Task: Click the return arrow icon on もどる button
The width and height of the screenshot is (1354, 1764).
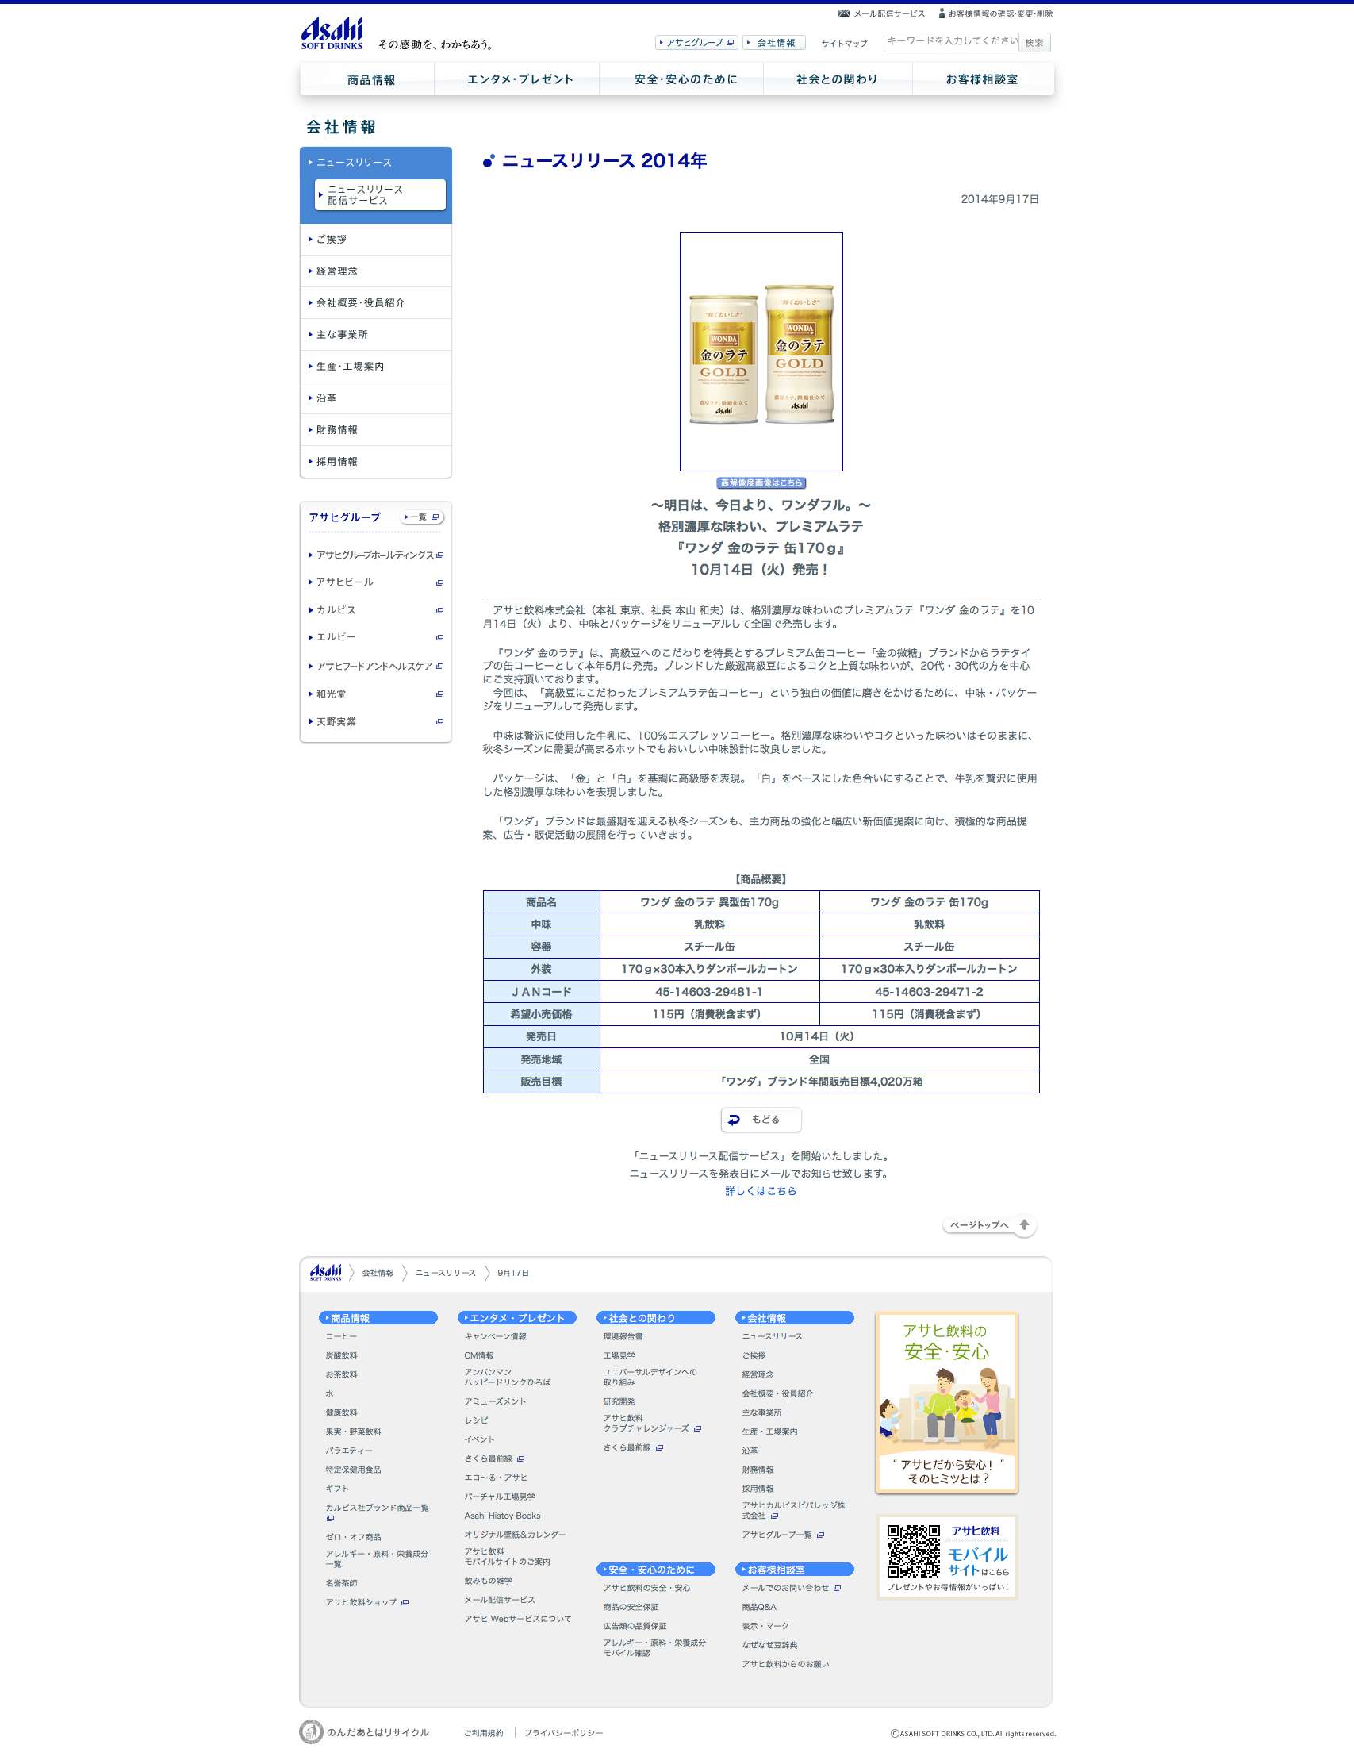Action: [x=734, y=1120]
